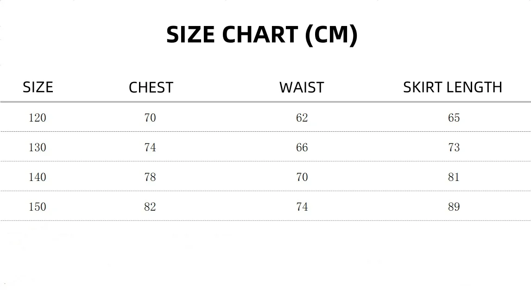Screen dimensions: 531x296
Task: Select the SIZE column header
Action: coord(38,88)
